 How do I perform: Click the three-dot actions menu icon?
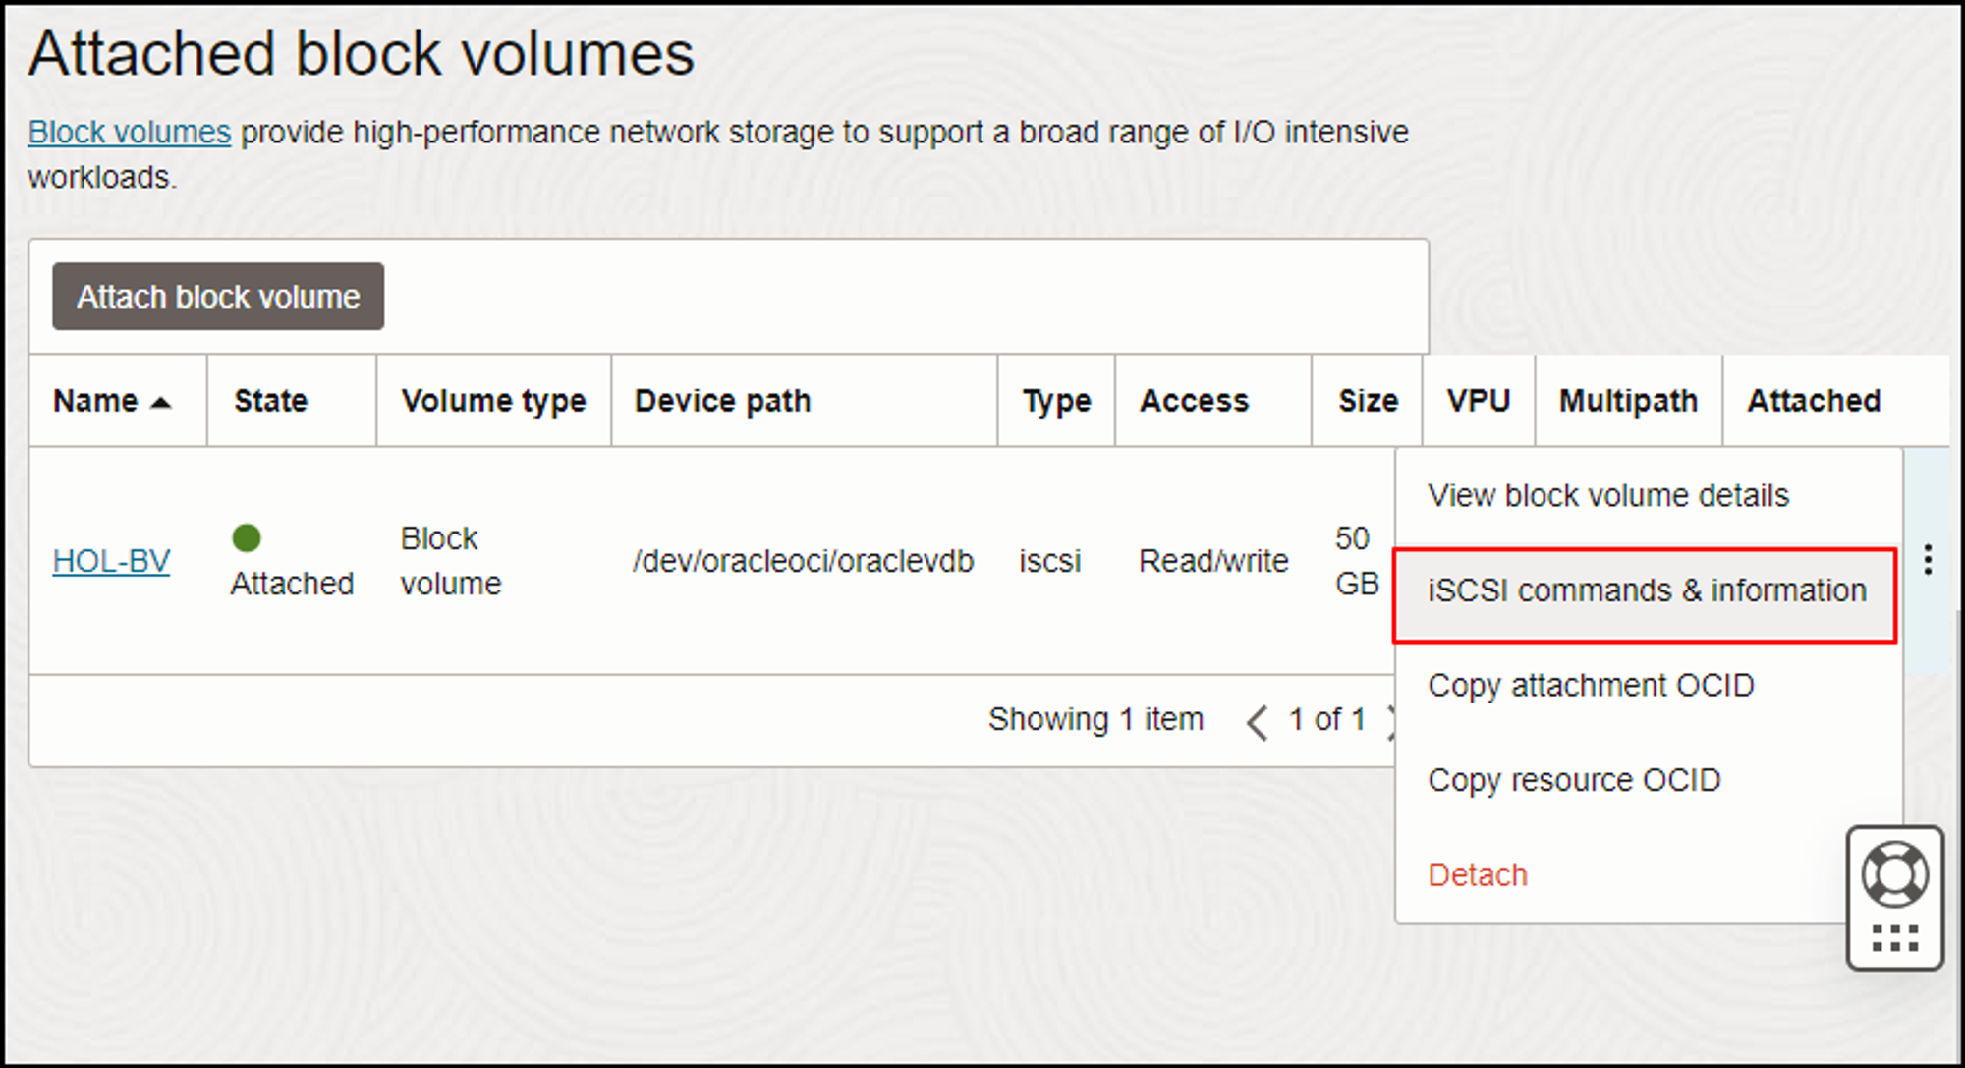click(x=1928, y=560)
